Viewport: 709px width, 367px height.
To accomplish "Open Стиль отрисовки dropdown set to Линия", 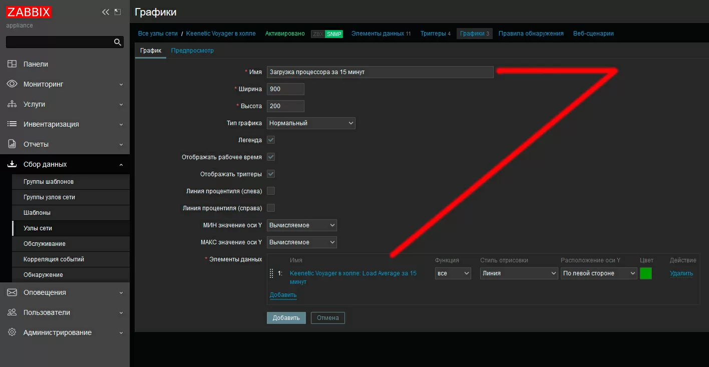I will click(519, 273).
